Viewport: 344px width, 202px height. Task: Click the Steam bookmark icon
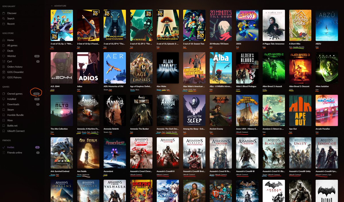pyautogui.click(x=3, y=110)
